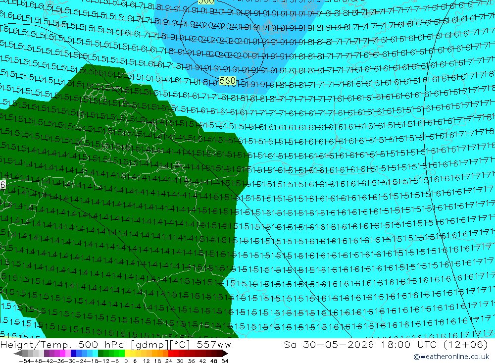Click the '12' value on the temperature scale
The width and height of the screenshot is (495, 363).
point(146,361)
